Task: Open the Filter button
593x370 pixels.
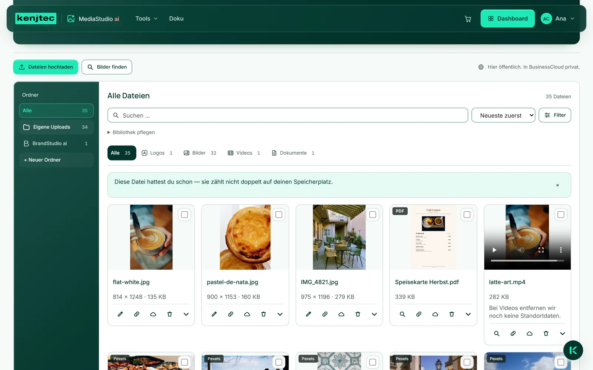Action: point(555,115)
